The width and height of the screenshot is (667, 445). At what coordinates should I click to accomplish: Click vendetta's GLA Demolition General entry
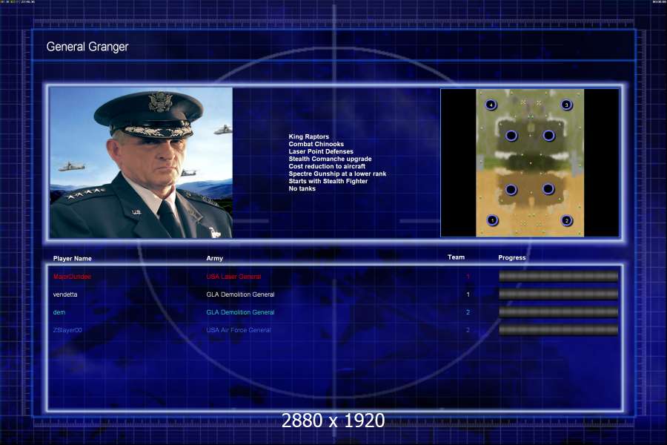click(240, 294)
